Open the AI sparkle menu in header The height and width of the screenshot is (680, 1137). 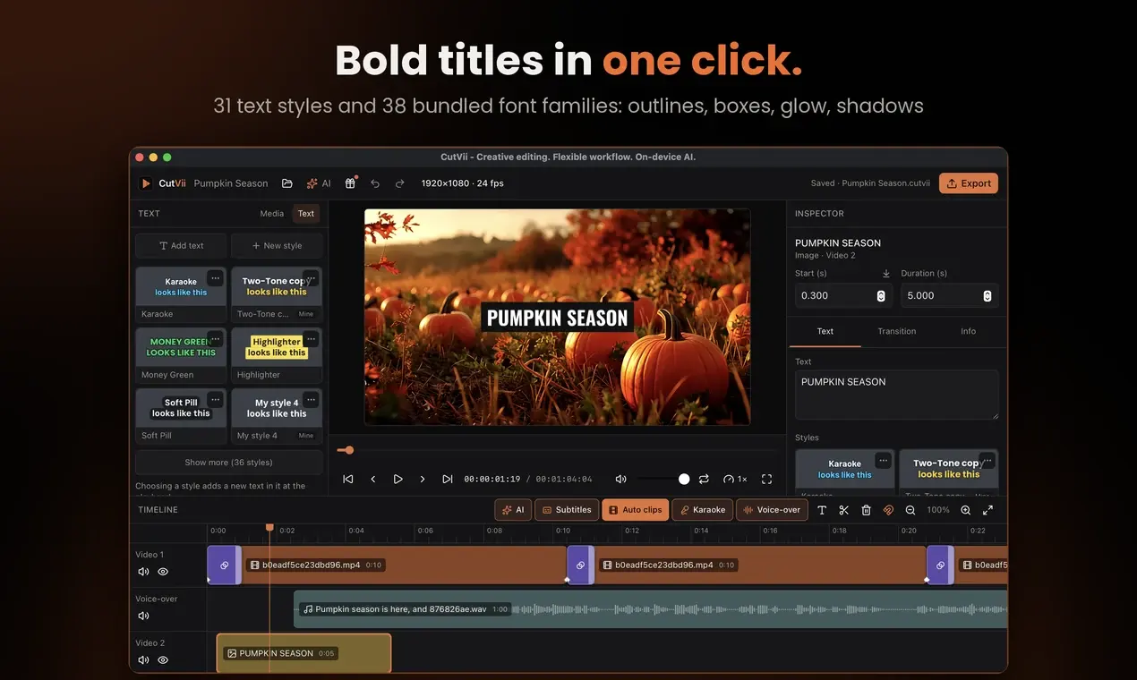(319, 183)
